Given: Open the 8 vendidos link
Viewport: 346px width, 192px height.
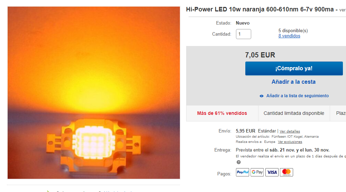Looking at the screenshot, I should pyautogui.click(x=289, y=36).
